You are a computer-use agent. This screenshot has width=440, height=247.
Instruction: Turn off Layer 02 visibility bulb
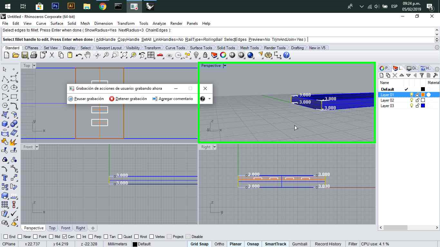point(411,100)
